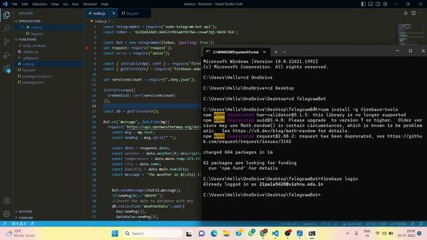Screen dimensions: 427x240
Task: Toggle the breakpoint on line 5
Action: pyautogui.click(x=87, y=48)
